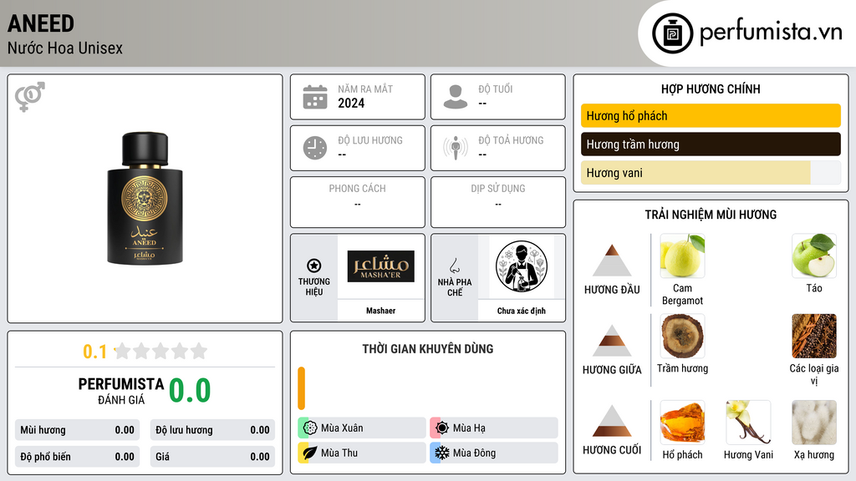This screenshot has width=856, height=481.
Task: Click the perfumista.vn logo
Action: pos(746,33)
